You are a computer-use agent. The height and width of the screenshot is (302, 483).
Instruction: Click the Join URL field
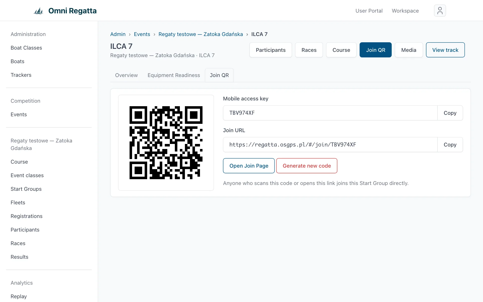pyautogui.click(x=330, y=145)
